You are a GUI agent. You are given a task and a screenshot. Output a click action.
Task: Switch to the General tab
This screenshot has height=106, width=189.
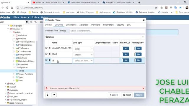pyautogui.click(x=48, y=25)
